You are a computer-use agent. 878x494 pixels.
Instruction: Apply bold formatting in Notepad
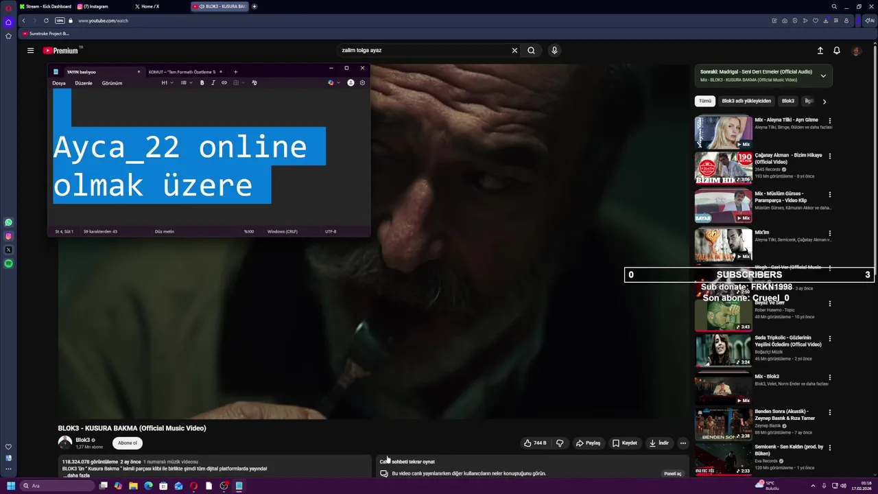pos(202,83)
